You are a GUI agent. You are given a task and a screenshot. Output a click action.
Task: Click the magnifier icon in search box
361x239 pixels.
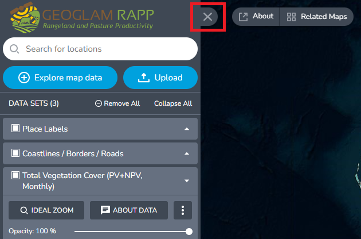pos(14,49)
